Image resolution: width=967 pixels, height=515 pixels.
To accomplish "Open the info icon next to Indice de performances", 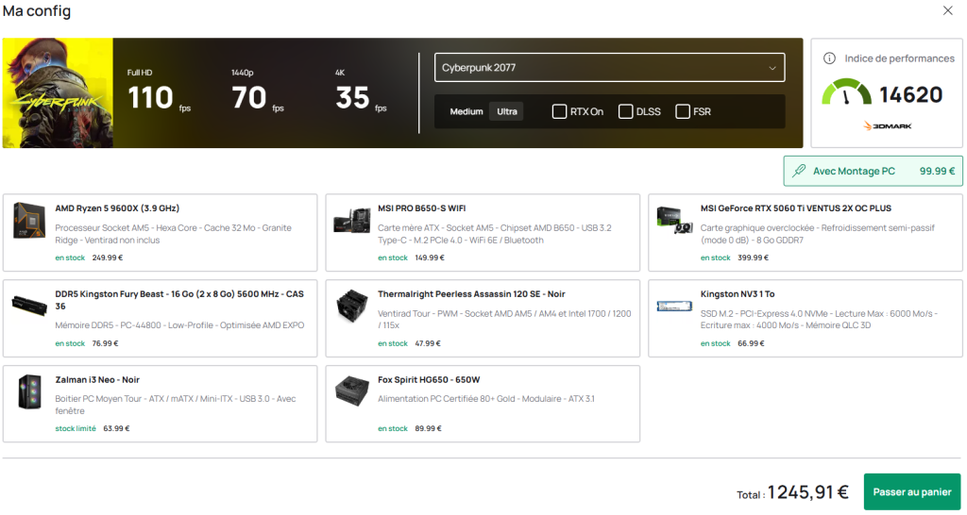I will coord(829,58).
